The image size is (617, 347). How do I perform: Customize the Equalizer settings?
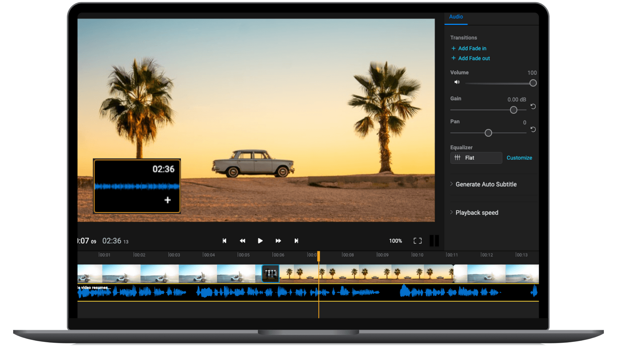coord(519,158)
